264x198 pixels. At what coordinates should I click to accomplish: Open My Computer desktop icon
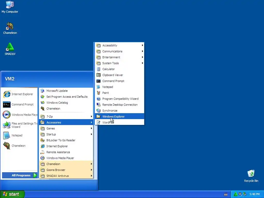point(10,7)
